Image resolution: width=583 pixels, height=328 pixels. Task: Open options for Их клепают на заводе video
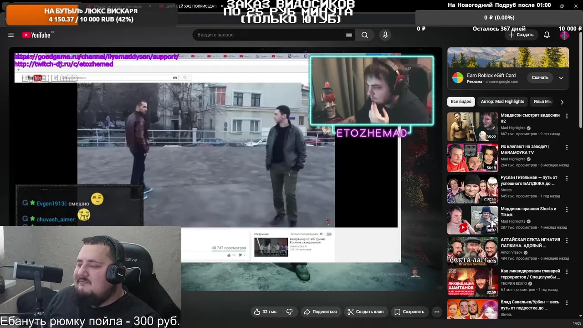[x=567, y=147]
